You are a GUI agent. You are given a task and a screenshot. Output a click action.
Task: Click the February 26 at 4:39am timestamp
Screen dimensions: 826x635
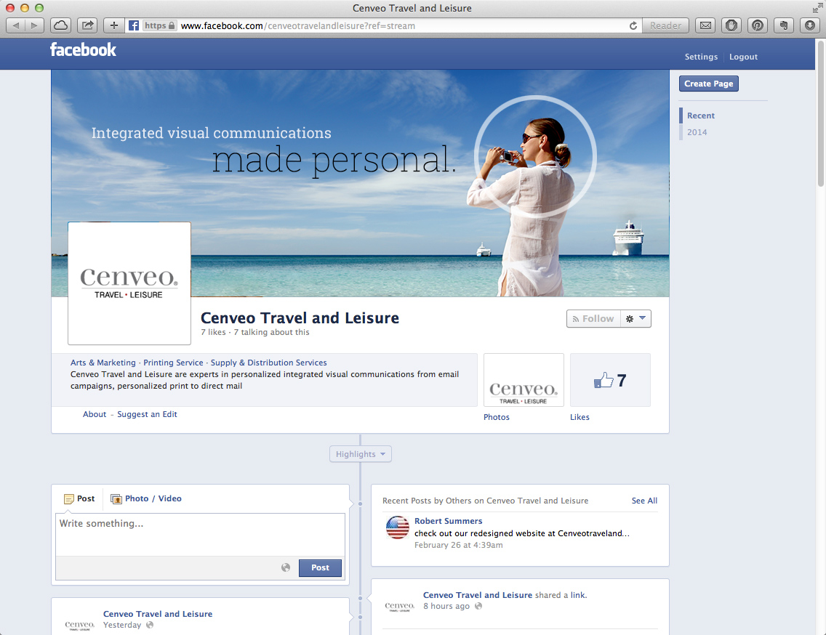pyautogui.click(x=458, y=545)
